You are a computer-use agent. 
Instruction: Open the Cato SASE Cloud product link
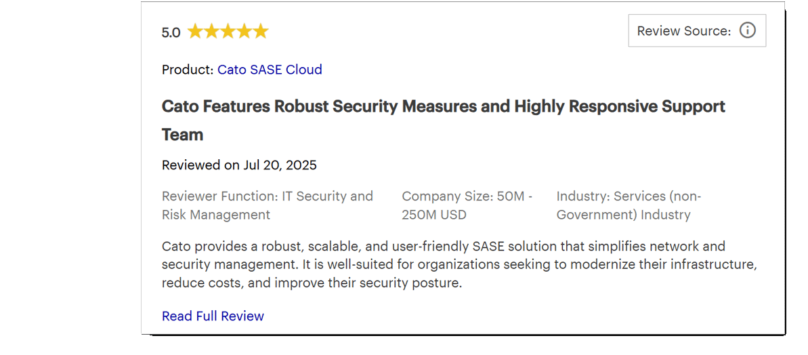pyautogui.click(x=270, y=69)
